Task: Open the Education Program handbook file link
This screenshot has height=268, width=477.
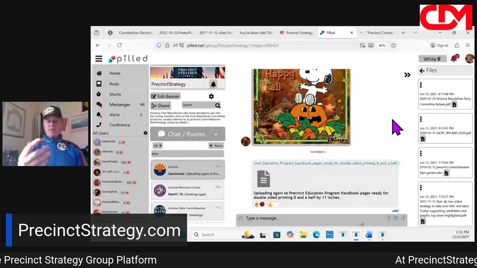Action: [326, 163]
